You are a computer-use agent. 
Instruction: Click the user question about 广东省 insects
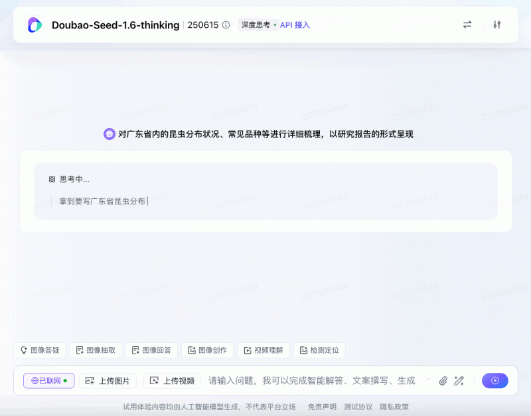click(x=265, y=134)
